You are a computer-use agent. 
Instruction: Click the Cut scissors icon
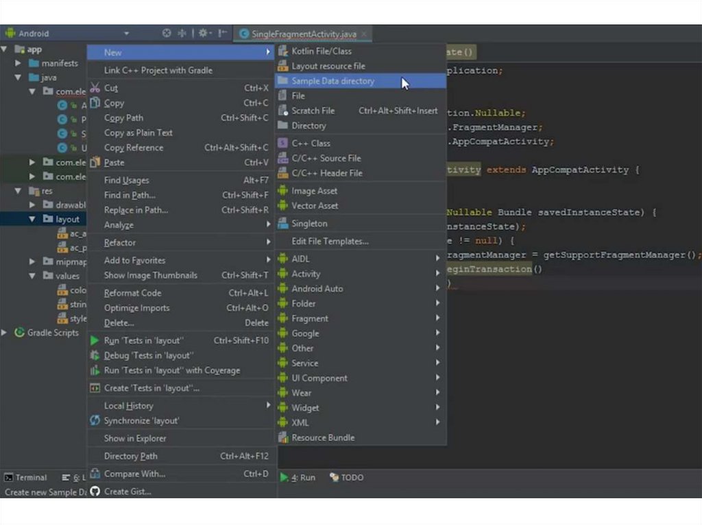click(95, 88)
